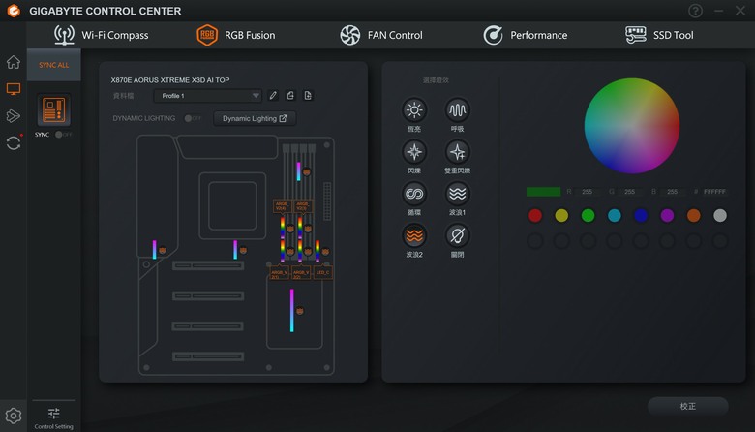Switch to FAN Control tab
This screenshot has height=432, width=755.
pos(380,35)
